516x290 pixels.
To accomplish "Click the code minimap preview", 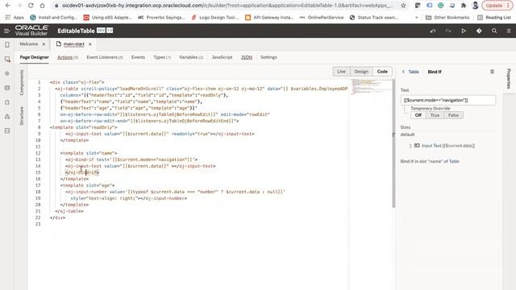I will tap(370, 86).
